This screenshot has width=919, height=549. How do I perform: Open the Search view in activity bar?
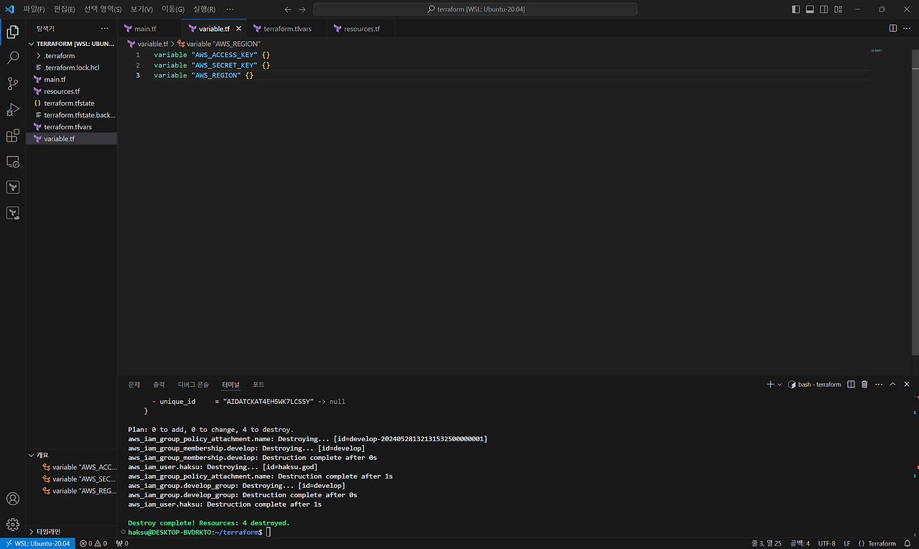[13, 58]
